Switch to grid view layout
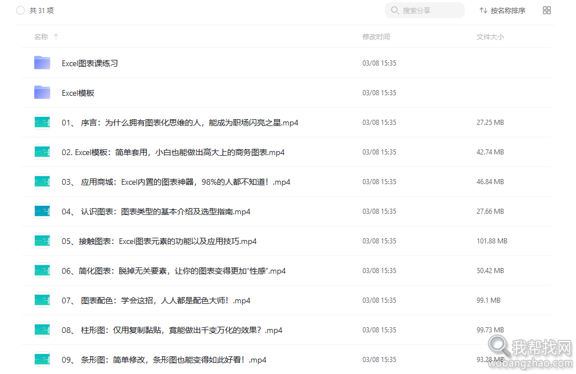Viewport: 576px width, 374px height. (547, 10)
